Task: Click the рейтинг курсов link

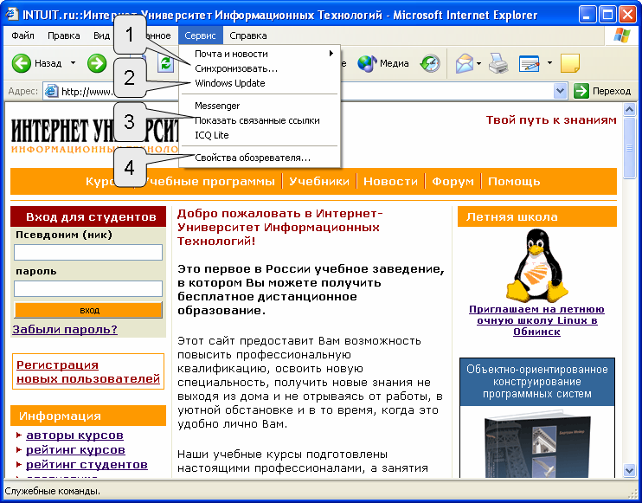Action: tap(76, 449)
